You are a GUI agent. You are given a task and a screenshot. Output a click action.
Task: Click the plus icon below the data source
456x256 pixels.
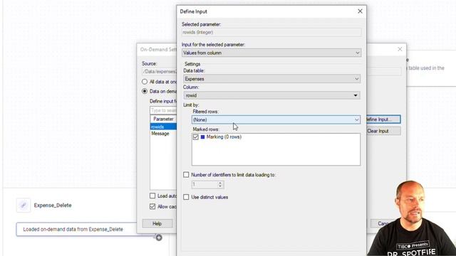pos(159,238)
